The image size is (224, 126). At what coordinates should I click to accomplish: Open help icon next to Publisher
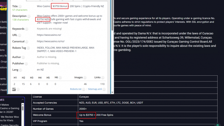tap(26, 63)
